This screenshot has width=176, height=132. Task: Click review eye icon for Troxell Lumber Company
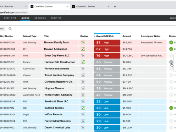pos(83,75)
